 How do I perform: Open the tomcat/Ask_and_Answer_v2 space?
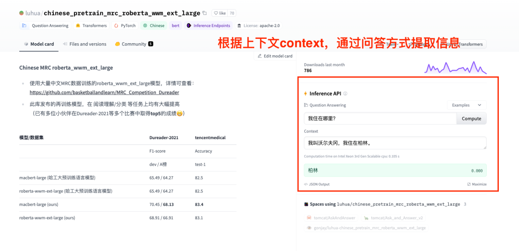[394, 218]
